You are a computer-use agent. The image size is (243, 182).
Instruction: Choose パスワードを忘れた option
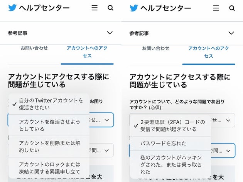[x=170, y=144]
